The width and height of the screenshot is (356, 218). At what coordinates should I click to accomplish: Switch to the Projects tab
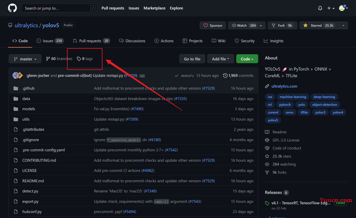(193, 41)
